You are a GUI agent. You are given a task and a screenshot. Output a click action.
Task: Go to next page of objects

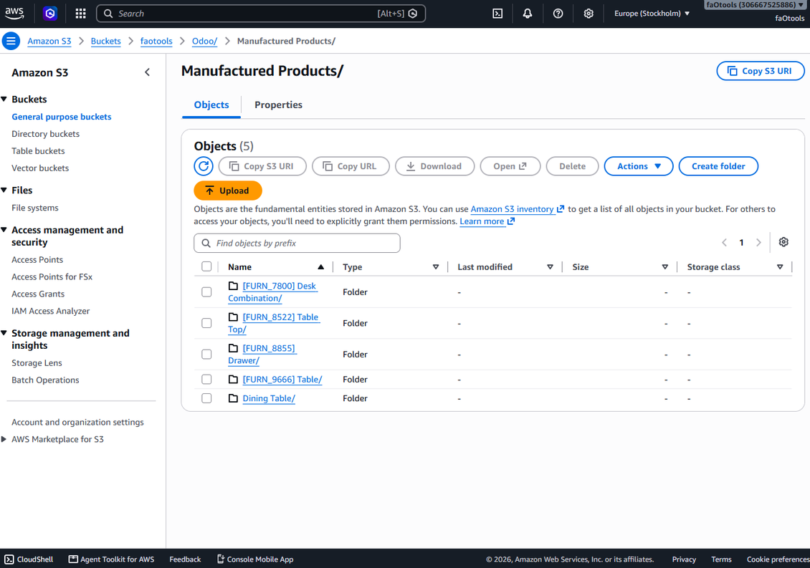click(x=758, y=243)
